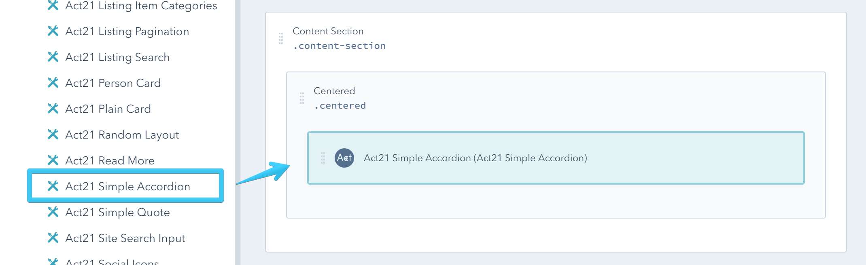Click the Act21 Site Search Input icon
The image size is (866, 265).
pos(53,238)
